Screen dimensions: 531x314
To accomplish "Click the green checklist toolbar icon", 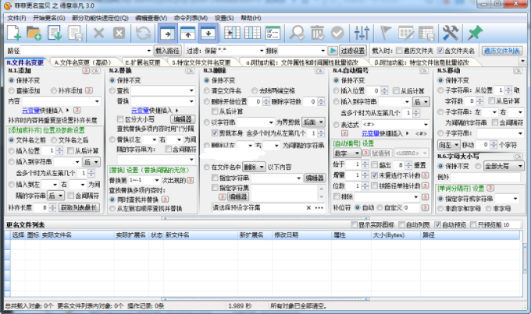I will [x=273, y=34].
